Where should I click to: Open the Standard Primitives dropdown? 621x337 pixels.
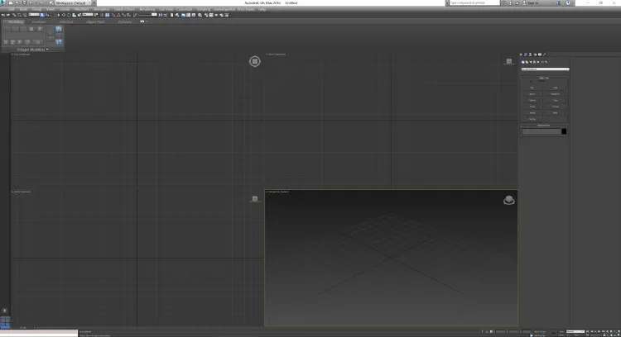(545, 69)
